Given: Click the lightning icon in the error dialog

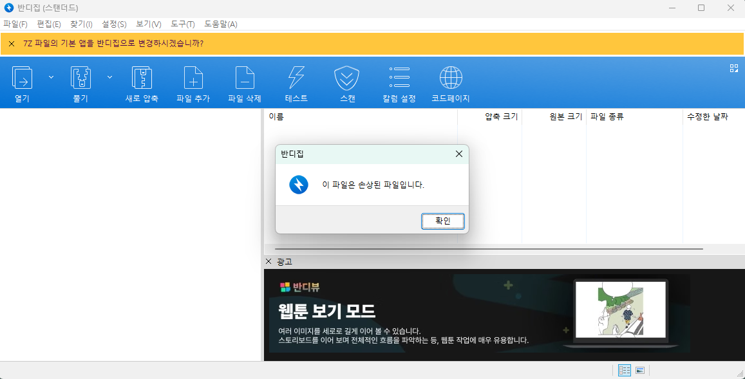Looking at the screenshot, I should 299,185.
